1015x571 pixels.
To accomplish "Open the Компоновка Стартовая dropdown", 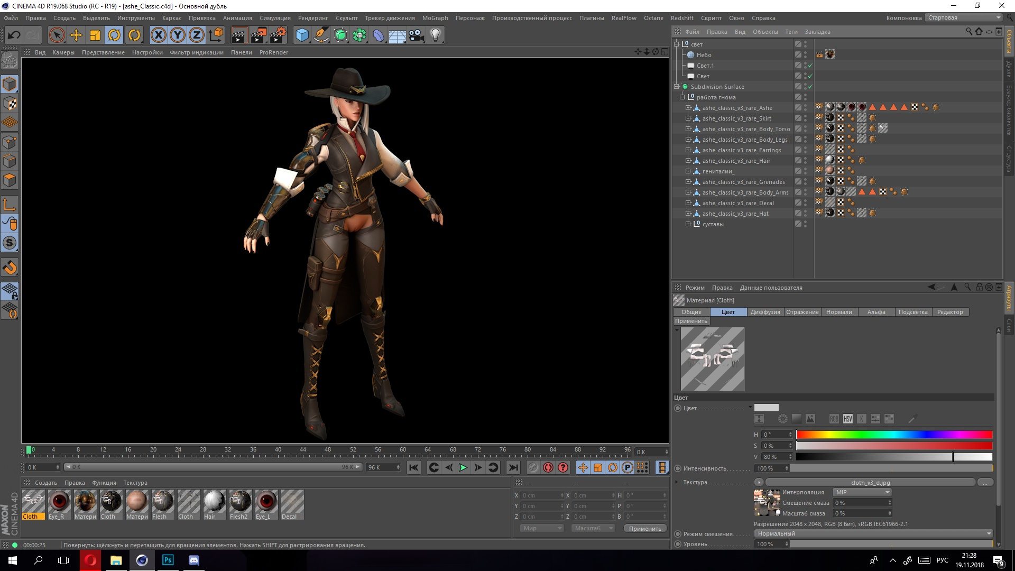I will click(x=964, y=17).
